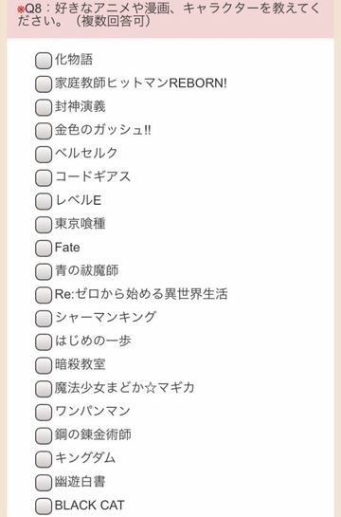The height and width of the screenshot is (517, 341).
Task: Tick 魔法少女まどか☆マギカ checkbox
Action: coord(44,389)
